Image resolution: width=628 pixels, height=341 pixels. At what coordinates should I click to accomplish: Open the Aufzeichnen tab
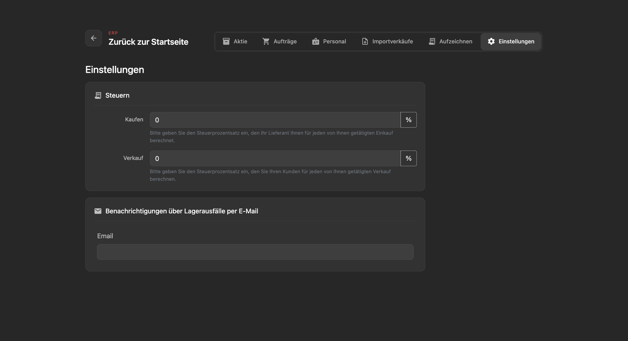[x=450, y=41]
